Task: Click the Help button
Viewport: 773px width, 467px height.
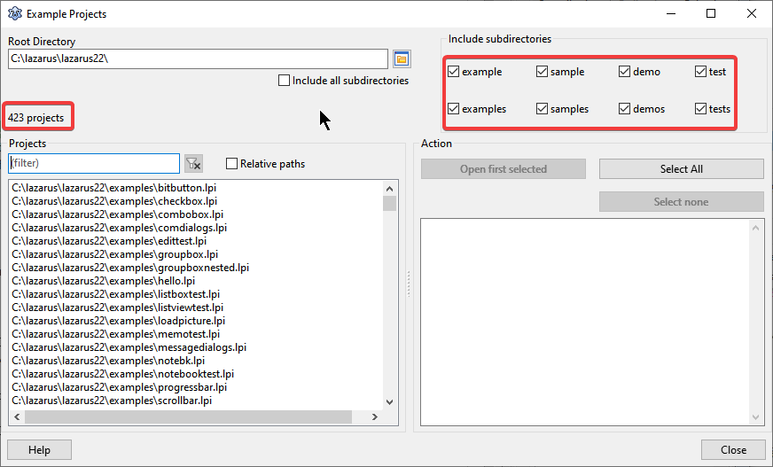Action: coord(39,449)
